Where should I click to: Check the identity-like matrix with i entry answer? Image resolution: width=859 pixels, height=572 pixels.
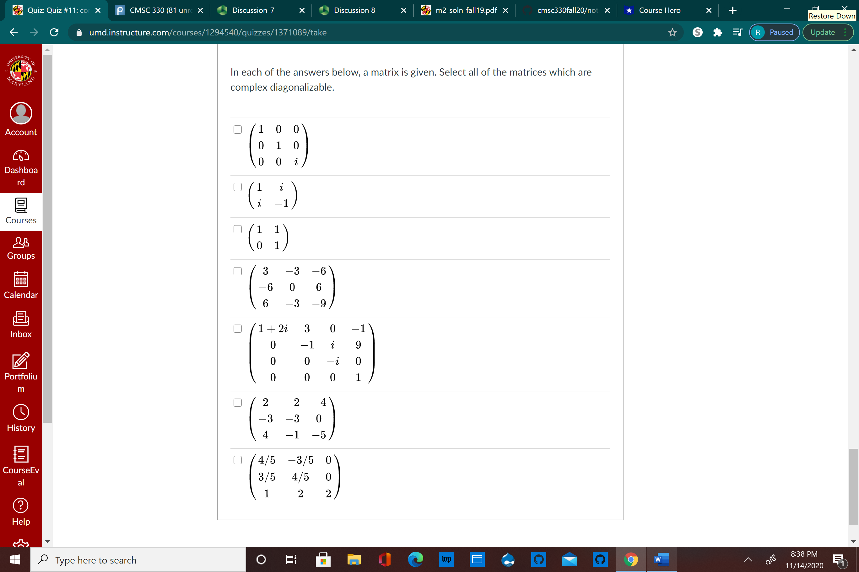(238, 129)
